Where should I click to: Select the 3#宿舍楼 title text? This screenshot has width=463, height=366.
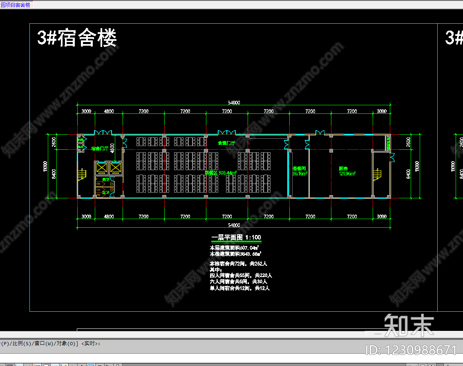pyautogui.click(x=77, y=38)
